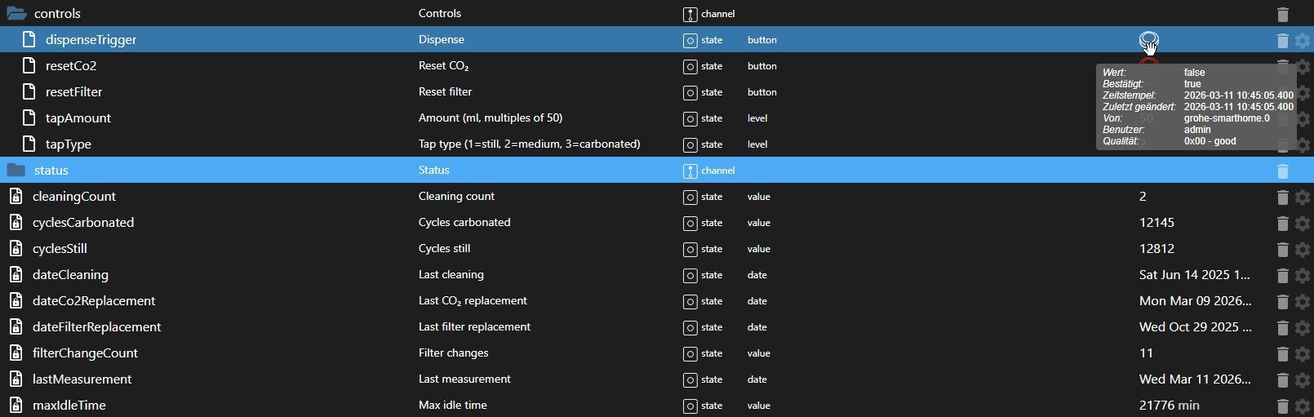Select the resetCo2 state row
Image resolution: width=1314 pixels, height=417 pixels.
tap(71, 66)
